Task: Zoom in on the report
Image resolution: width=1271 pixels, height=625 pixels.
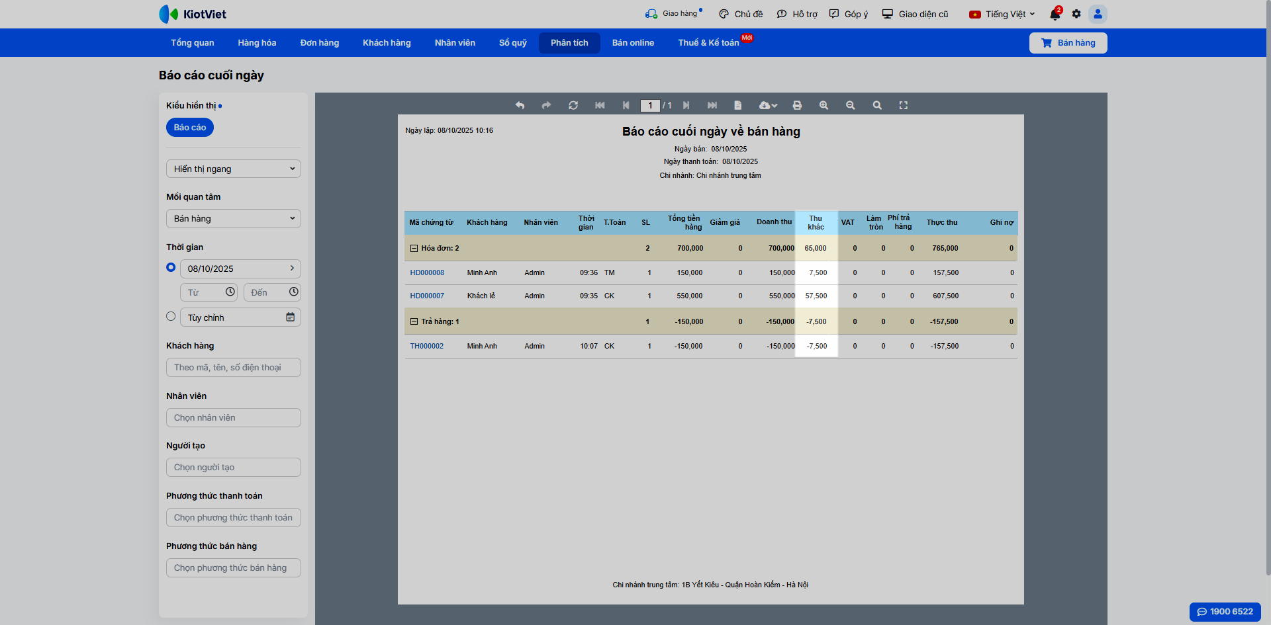Action: 824,105
